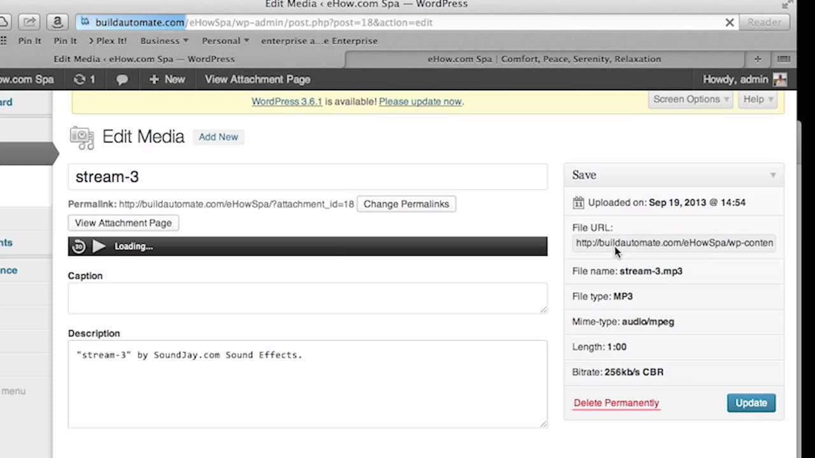Click the blue Update button
Screen dimensions: 815x458
click(x=751, y=403)
